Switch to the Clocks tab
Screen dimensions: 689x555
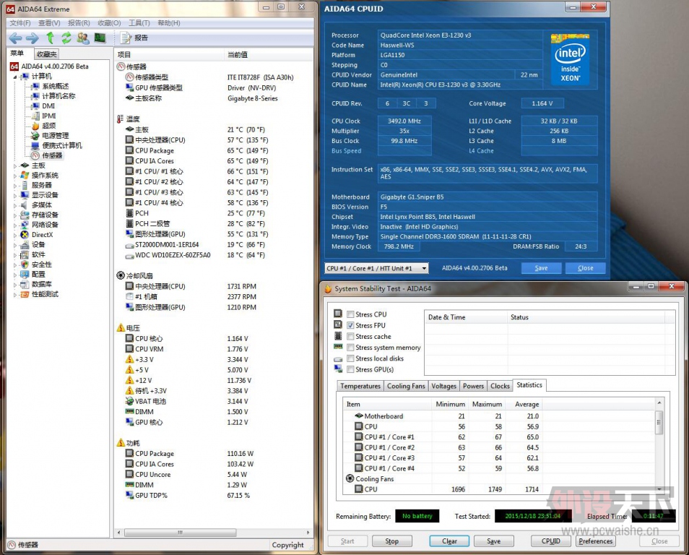pyautogui.click(x=500, y=386)
